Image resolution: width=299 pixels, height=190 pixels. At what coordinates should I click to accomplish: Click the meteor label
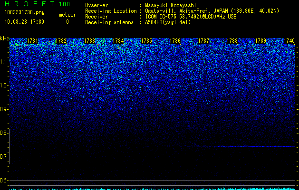(68, 15)
